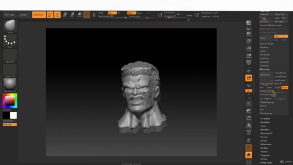Image resolution: width=293 pixels, height=165 pixels.
Task: Open the Layers subpalette
Action: pos(264,126)
